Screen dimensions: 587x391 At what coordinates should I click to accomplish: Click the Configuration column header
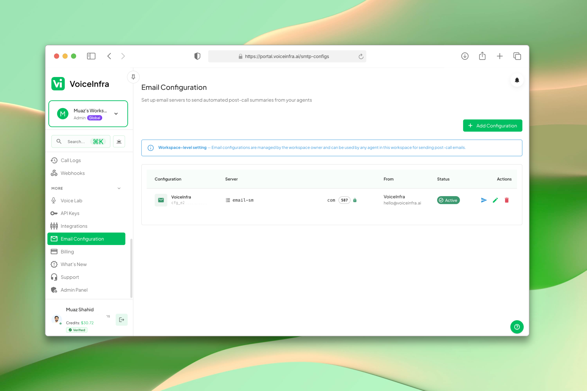coord(168,179)
